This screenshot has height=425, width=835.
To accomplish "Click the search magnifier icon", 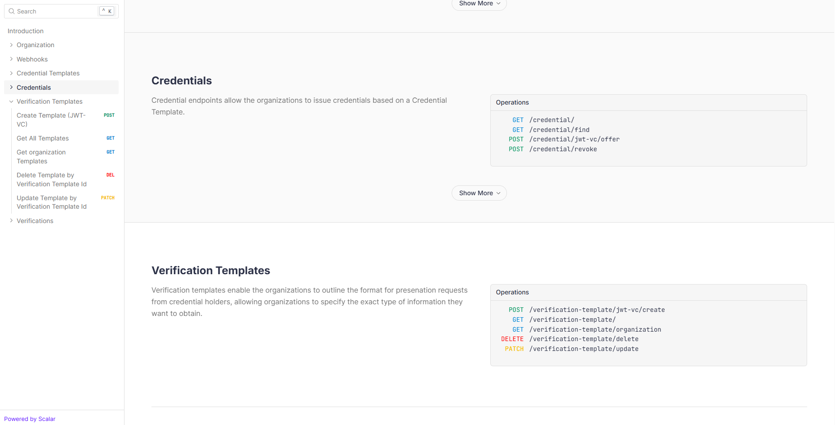I will pos(12,11).
